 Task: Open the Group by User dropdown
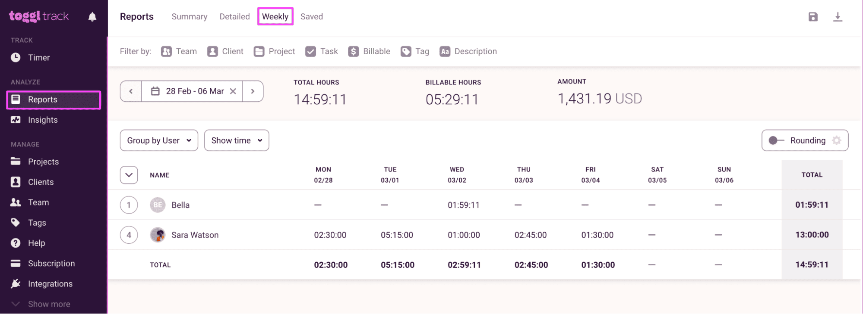tap(159, 140)
